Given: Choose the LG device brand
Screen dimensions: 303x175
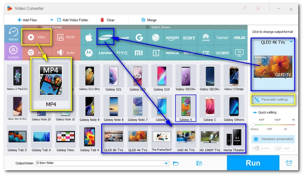Looking at the screenshot, I should (x=155, y=38).
